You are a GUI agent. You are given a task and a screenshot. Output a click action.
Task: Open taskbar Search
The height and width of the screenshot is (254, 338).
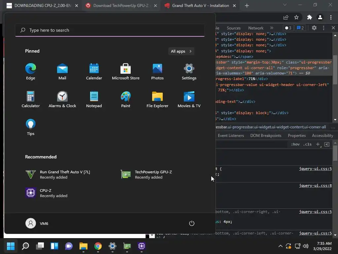(25, 246)
